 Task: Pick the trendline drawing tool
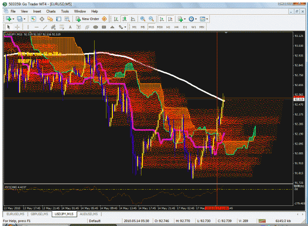[x=45, y=27]
